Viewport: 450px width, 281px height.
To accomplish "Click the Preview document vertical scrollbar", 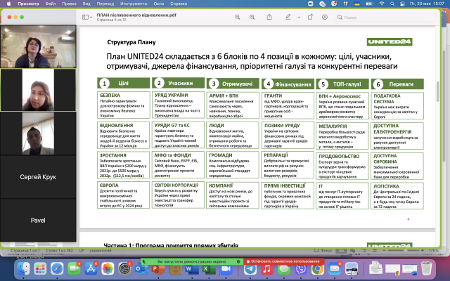I will click(437, 92).
